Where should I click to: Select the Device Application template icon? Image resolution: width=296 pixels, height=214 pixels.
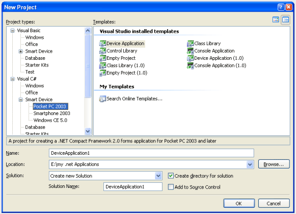click(x=102, y=44)
